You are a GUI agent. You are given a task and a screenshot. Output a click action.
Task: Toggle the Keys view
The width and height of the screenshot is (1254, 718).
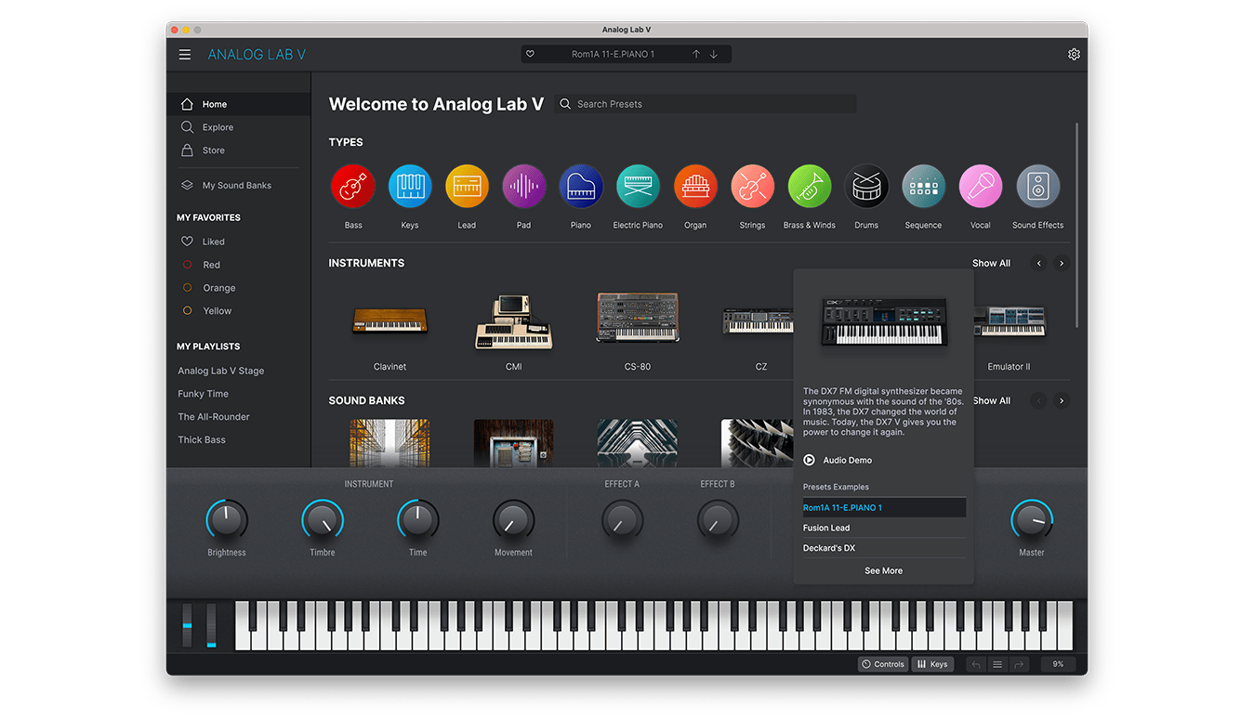(x=932, y=663)
